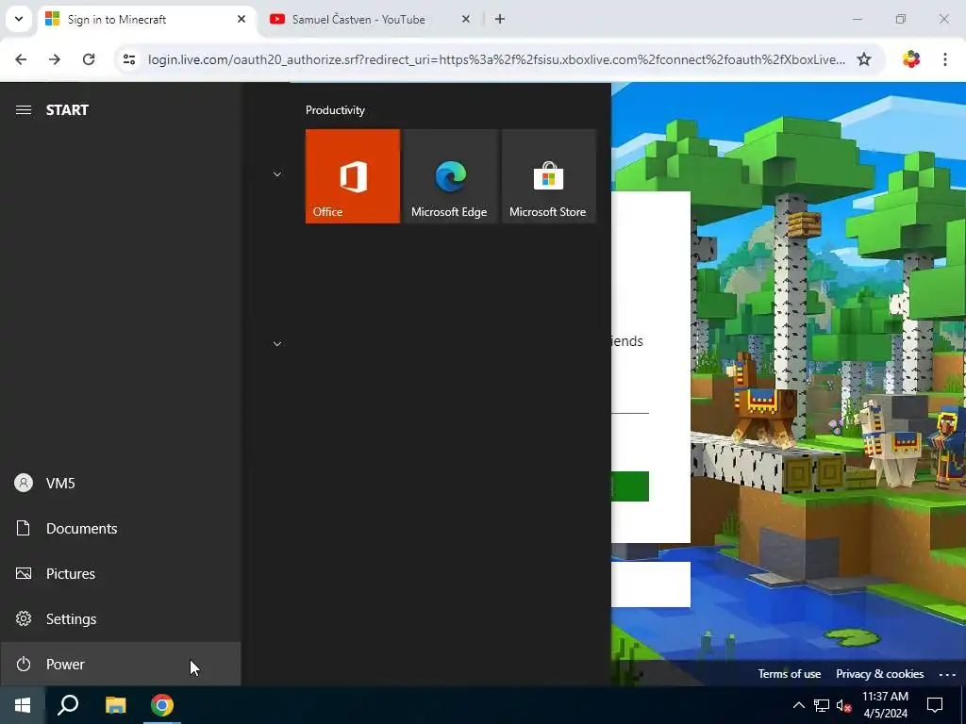This screenshot has width=966, height=724.
Task: Open the Office tile
Action: click(x=353, y=176)
